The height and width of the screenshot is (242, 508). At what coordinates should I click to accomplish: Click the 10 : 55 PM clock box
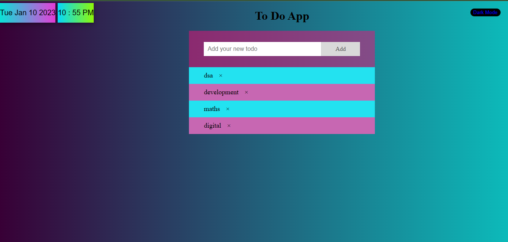(x=75, y=13)
